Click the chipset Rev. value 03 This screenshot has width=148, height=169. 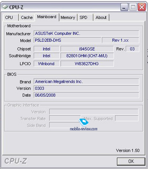click(x=132, y=49)
